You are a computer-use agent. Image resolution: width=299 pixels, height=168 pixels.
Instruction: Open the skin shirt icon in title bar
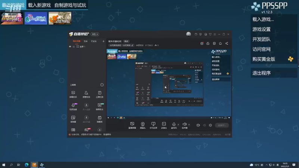pyautogui.click(x=210, y=34)
